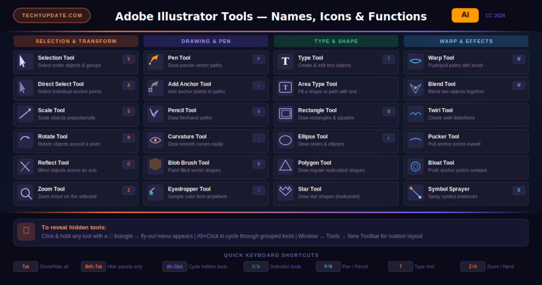Open the Warp & Effects header

(x=466, y=41)
